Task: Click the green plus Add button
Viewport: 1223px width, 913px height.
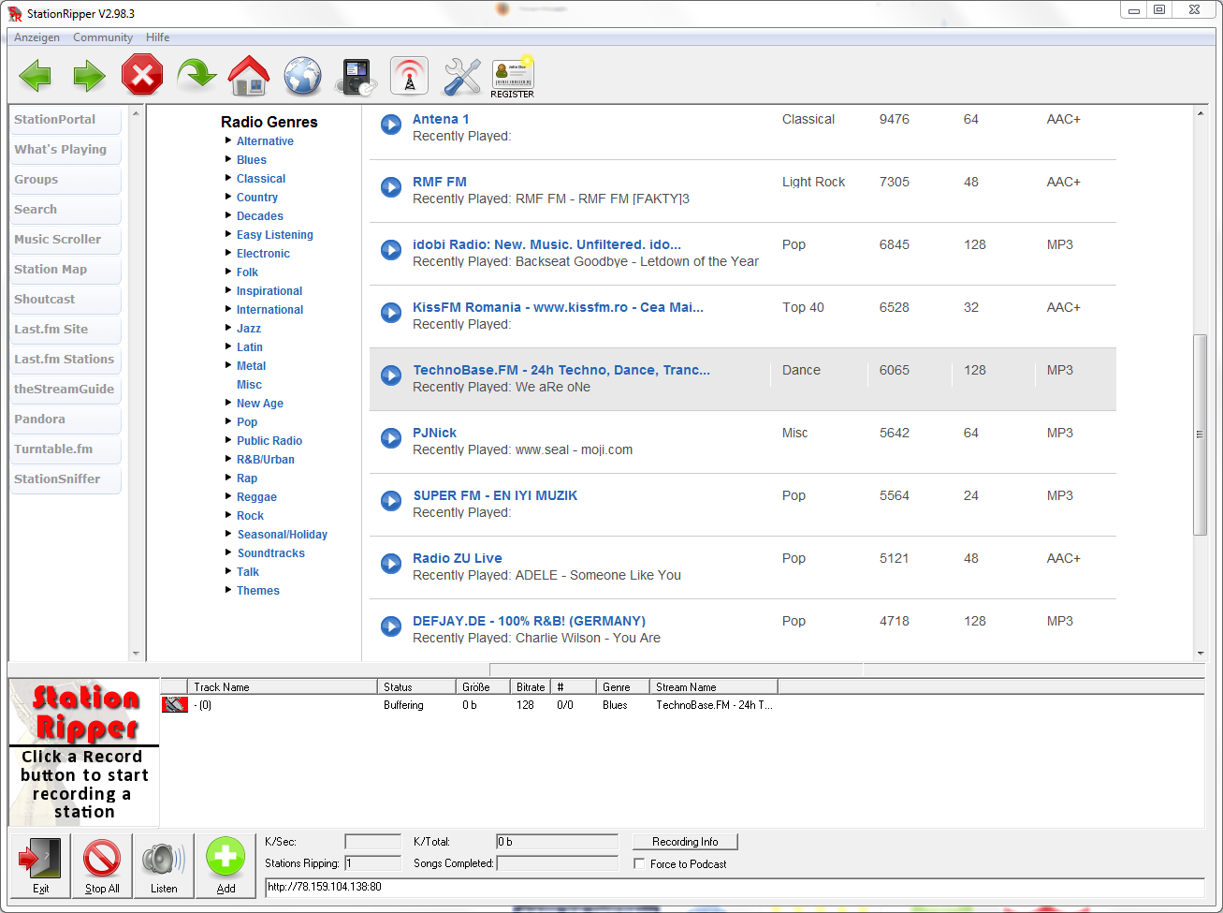Action: [x=226, y=865]
